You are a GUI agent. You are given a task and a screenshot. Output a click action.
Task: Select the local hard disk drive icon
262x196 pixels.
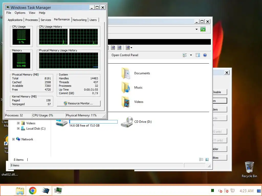coord(61,123)
